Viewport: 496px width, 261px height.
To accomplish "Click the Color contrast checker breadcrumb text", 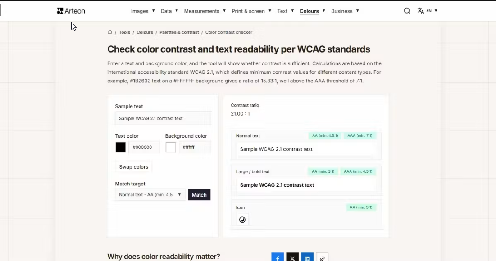I will 229,32.
